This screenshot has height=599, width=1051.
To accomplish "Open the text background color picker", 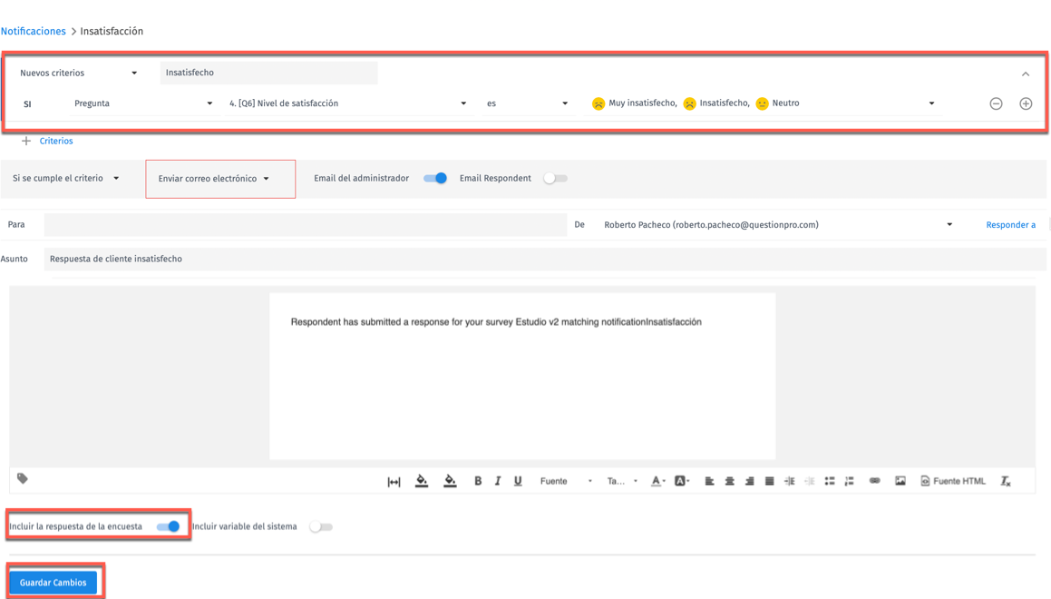I will point(682,481).
